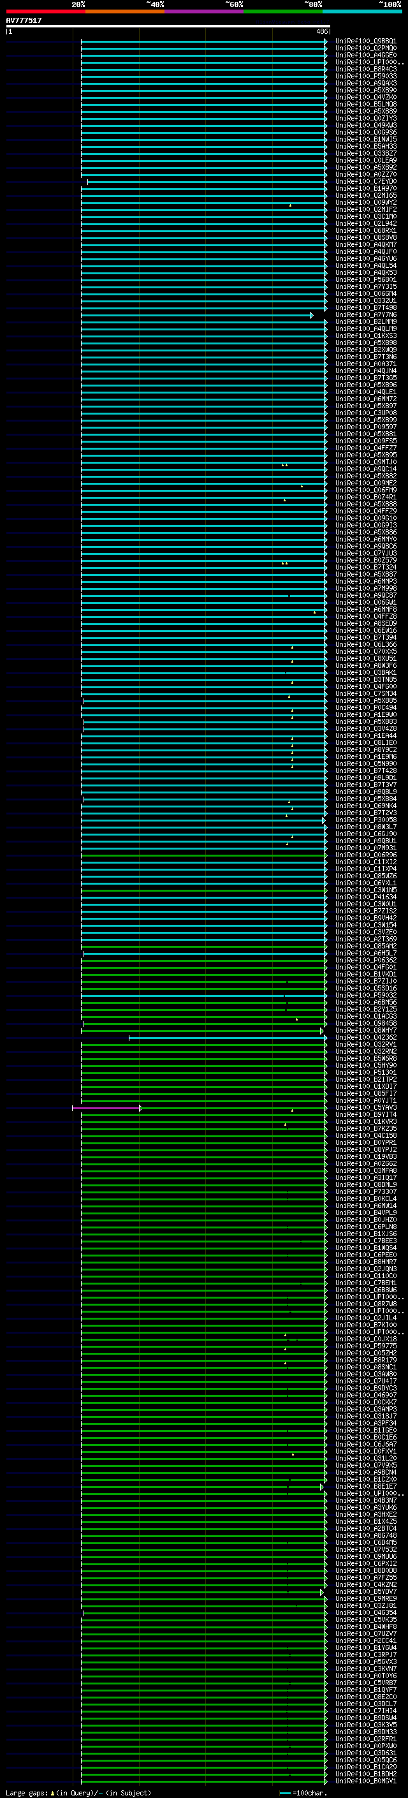Click the red 20% identity legend segment
Image resolution: width=408 pixels, height=1798 pixels.
point(45,11)
